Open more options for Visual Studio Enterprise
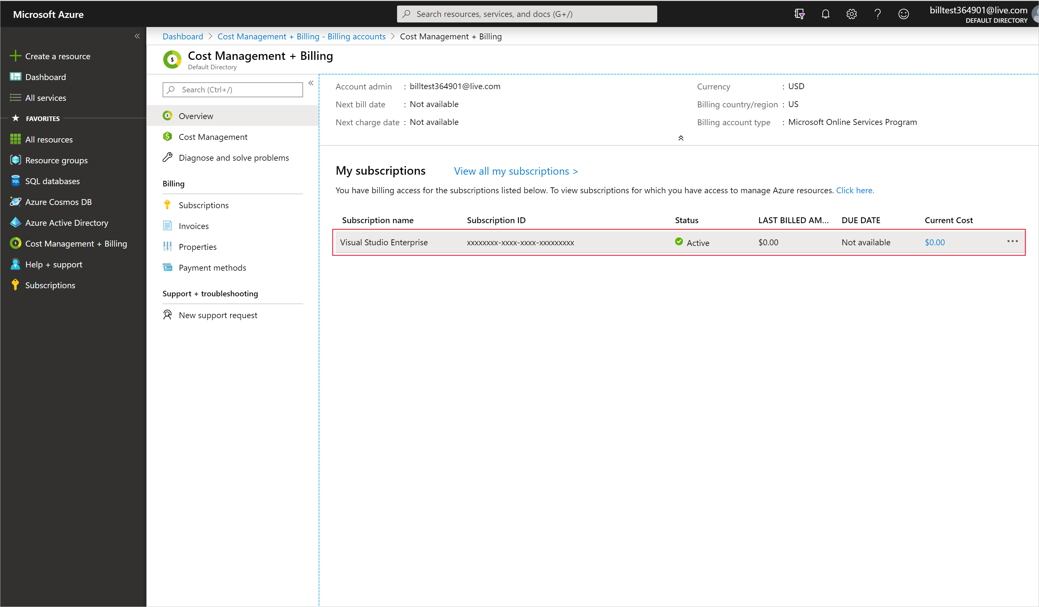This screenshot has width=1039, height=607. click(1012, 242)
